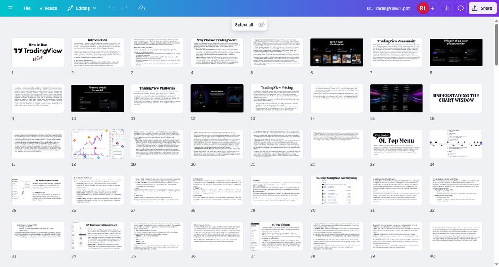Select page 25 Basic Account Details thumbnail
Image resolution: width=499 pixels, height=267 pixels.
coord(38,190)
